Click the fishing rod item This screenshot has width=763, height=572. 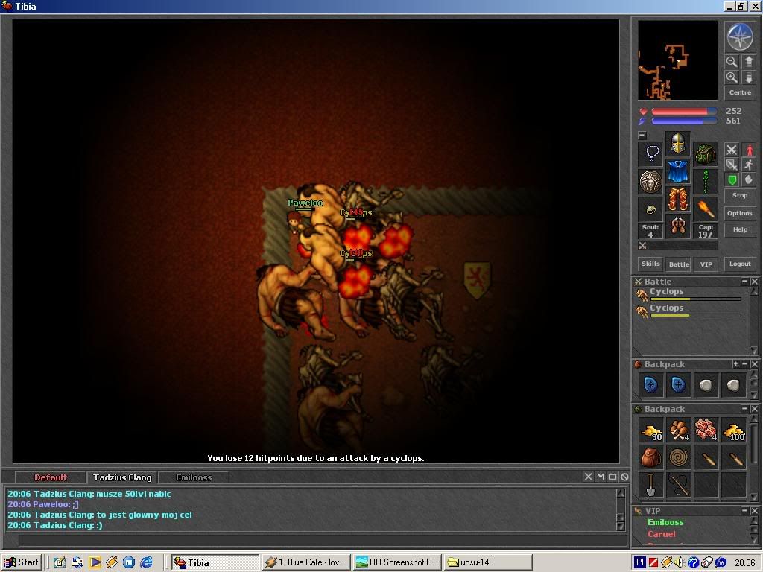pyautogui.click(x=678, y=485)
